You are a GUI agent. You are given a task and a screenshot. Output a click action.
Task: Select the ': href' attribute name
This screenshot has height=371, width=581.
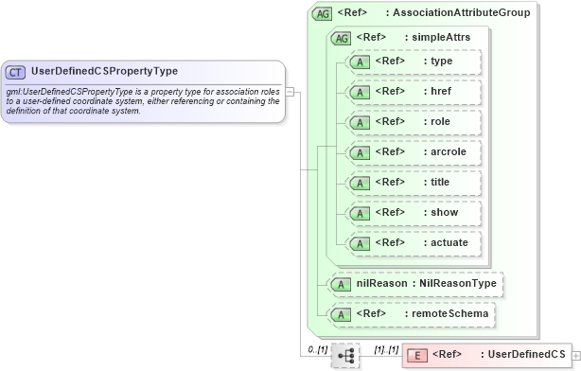point(437,91)
